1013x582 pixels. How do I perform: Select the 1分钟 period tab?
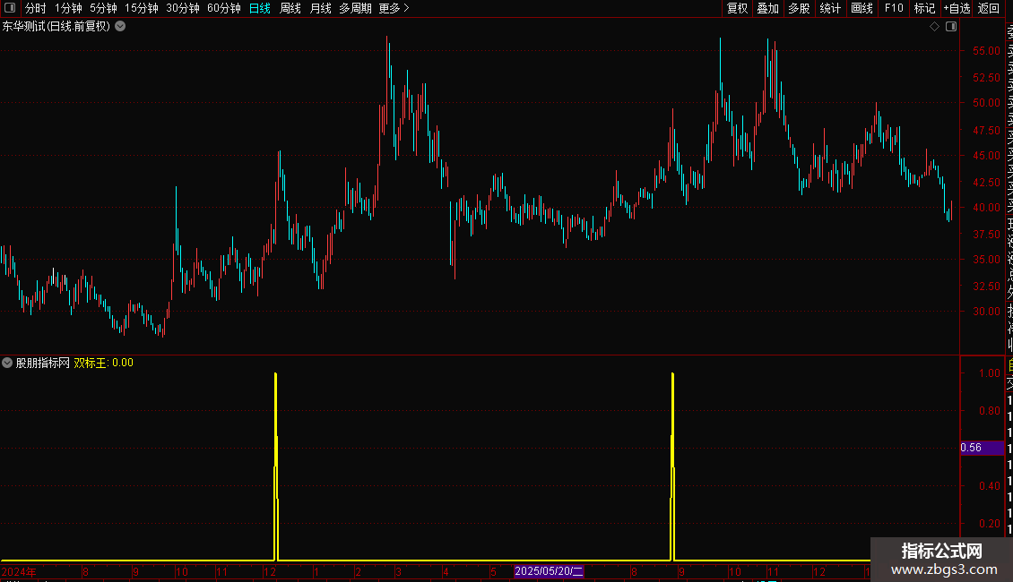click(x=68, y=8)
